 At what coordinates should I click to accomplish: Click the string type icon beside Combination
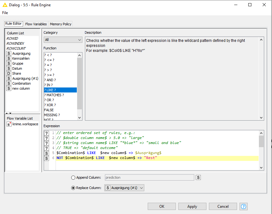9,83
